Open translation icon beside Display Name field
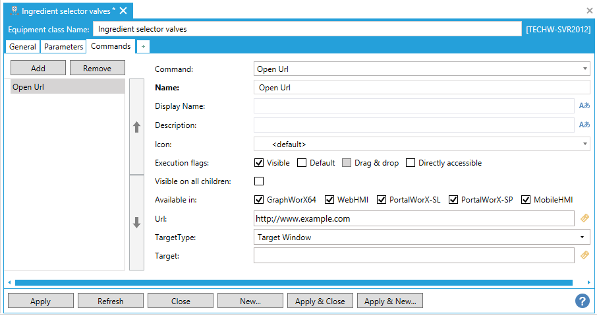597x316 pixels. [x=584, y=106]
